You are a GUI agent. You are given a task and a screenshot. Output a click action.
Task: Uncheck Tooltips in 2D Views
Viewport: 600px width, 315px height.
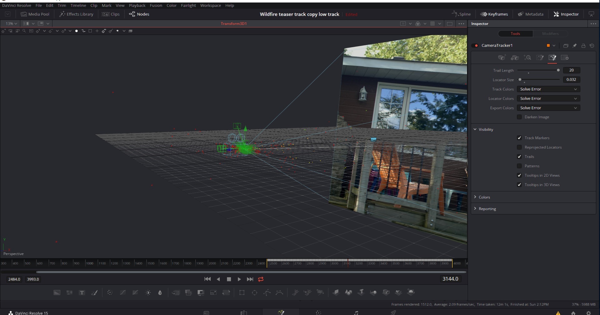coord(519,175)
